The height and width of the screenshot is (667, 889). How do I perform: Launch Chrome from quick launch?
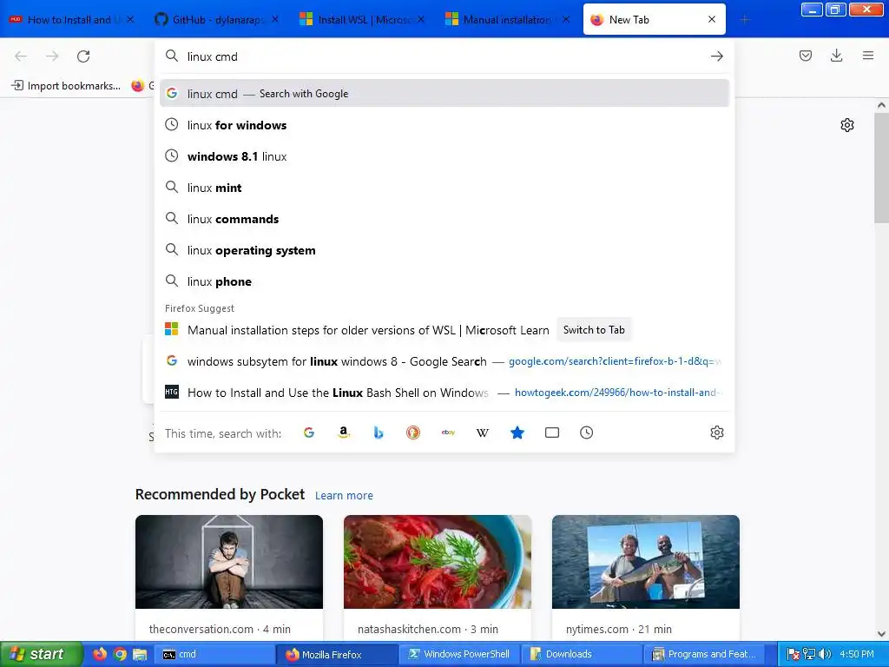(x=120, y=654)
